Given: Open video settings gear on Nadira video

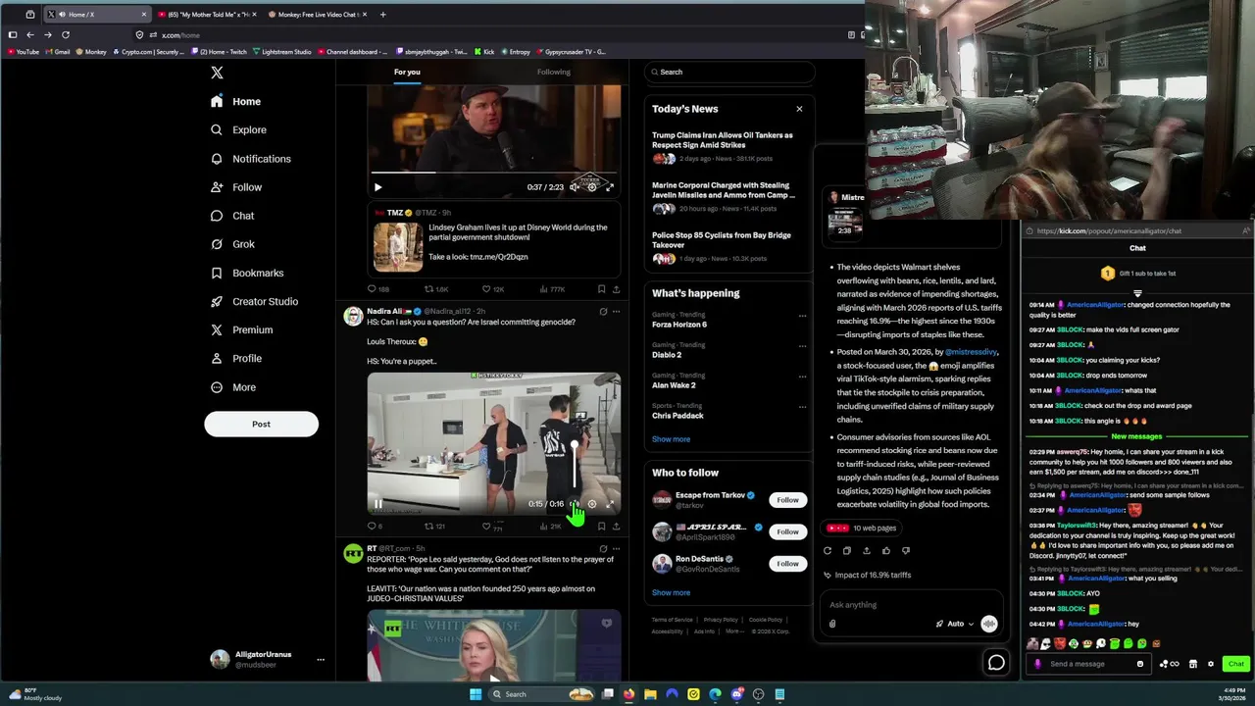Looking at the screenshot, I should 591,504.
